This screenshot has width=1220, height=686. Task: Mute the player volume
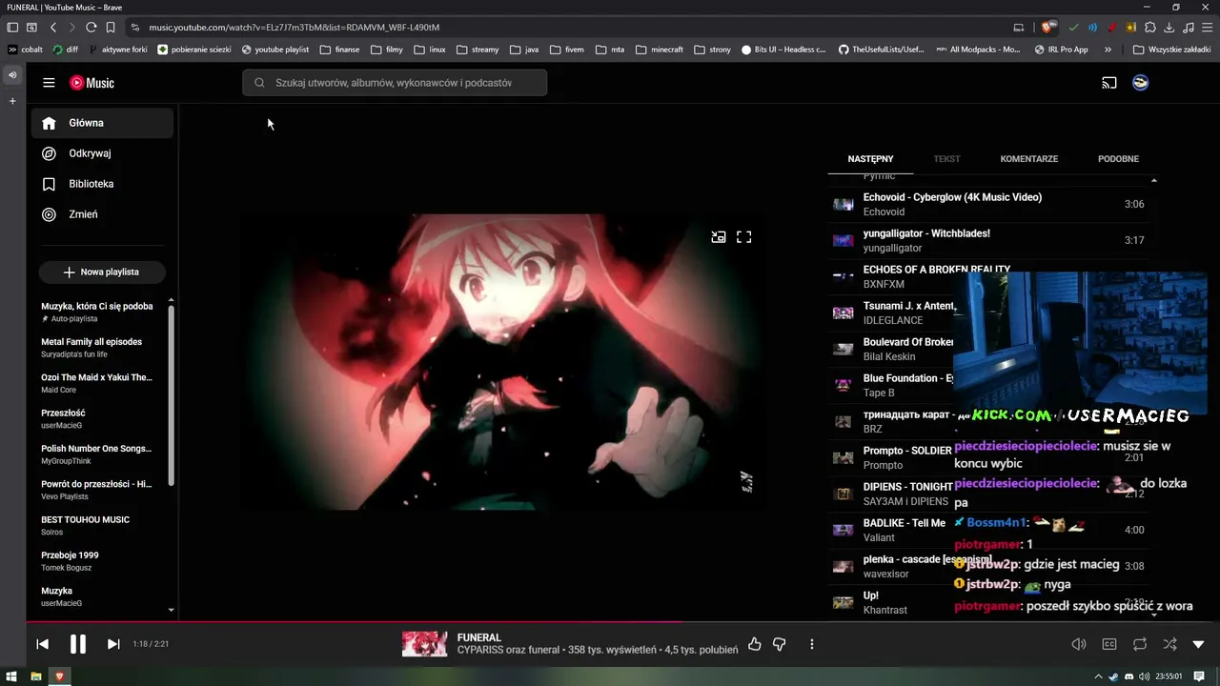[1079, 644]
